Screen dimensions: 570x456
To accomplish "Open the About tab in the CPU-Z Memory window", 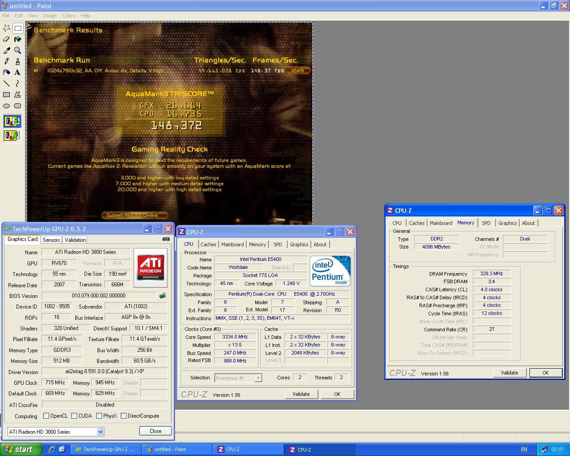I will coord(529,223).
